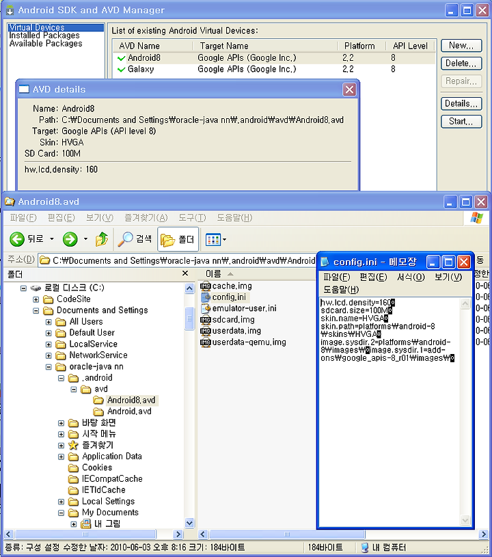This screenshot has width=492, height=557.
Task: Click folder tree vertical scrollbar thumb
Action: pyautogui.click(x=190, y=318)
